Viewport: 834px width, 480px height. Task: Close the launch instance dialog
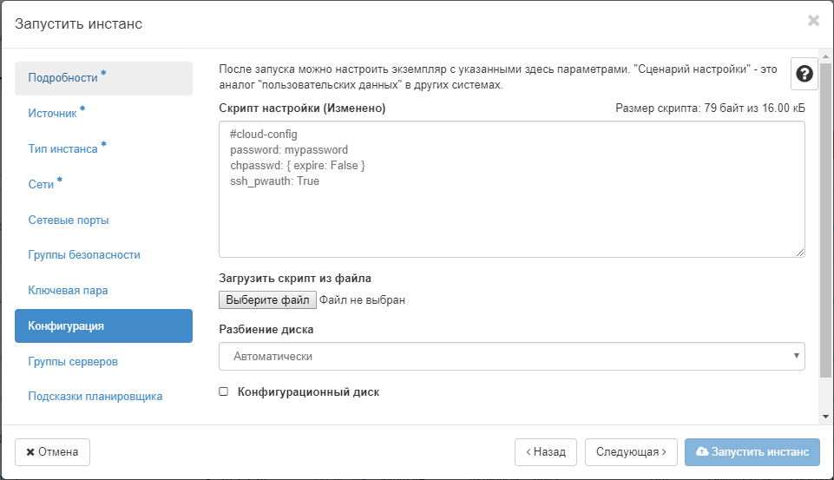tap(813, 21)
